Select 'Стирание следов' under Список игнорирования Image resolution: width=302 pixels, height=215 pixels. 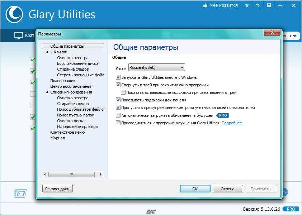pyautogui.click(x=73, y=104)
